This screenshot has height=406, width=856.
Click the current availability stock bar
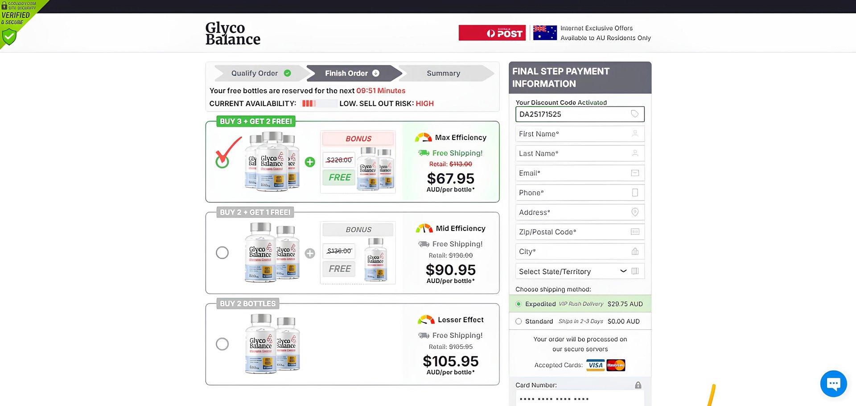pyautogui.click(x=319, y=103)
